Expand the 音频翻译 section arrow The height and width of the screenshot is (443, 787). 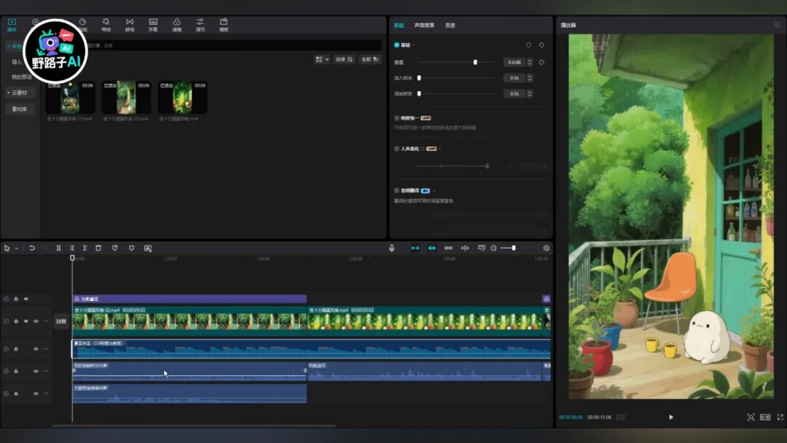434,190
